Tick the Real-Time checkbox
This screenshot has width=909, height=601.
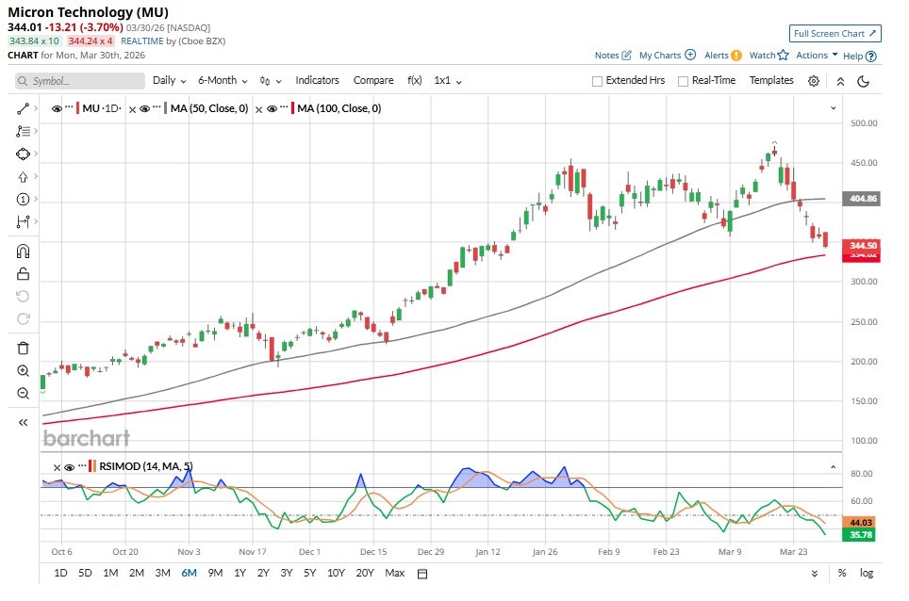(683, 81)
